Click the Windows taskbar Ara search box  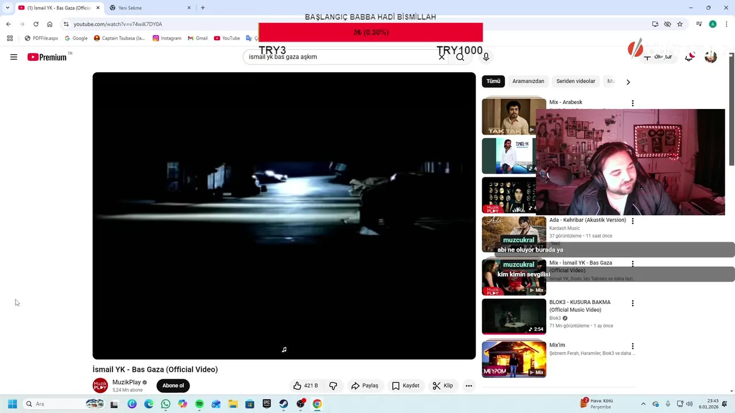[63, 404]
